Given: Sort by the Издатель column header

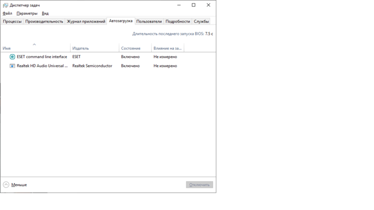Looking at the screenshot, I should tap(95, 48).
